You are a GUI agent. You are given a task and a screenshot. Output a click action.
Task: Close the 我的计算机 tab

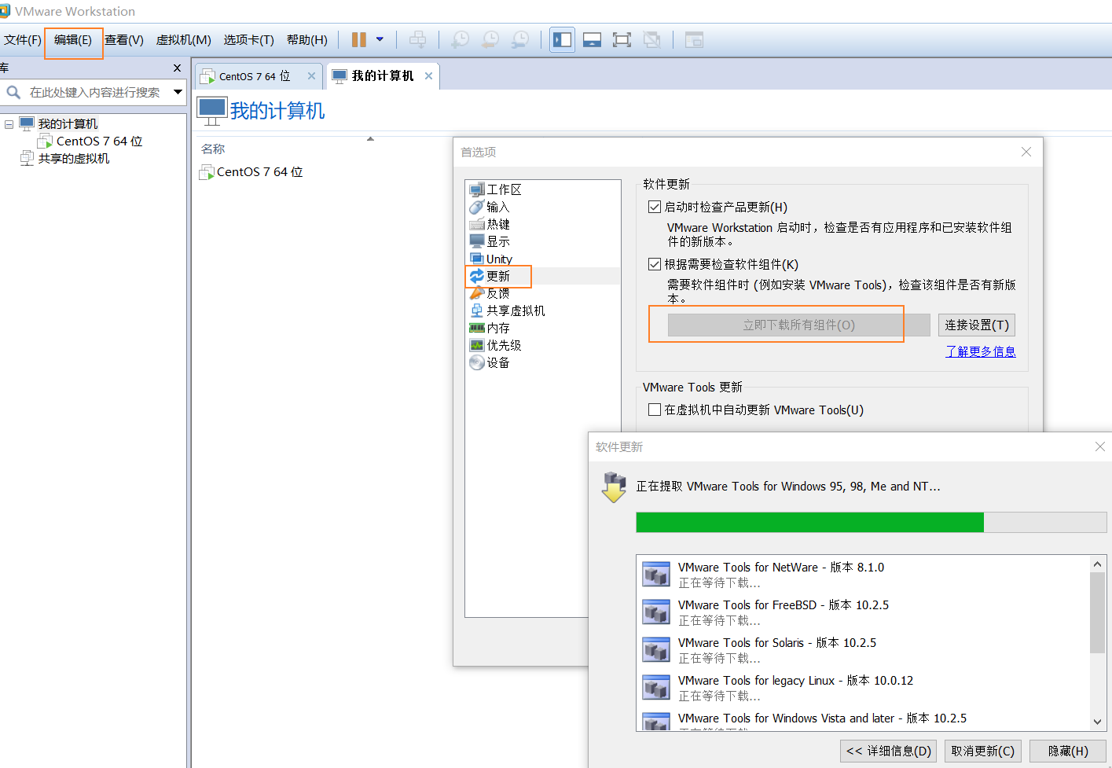click(428, 76)
